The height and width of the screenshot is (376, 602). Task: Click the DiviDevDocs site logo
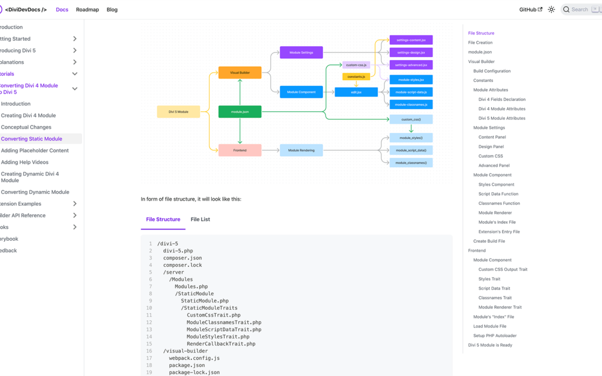pyautogui.click(x=25, y=9)
